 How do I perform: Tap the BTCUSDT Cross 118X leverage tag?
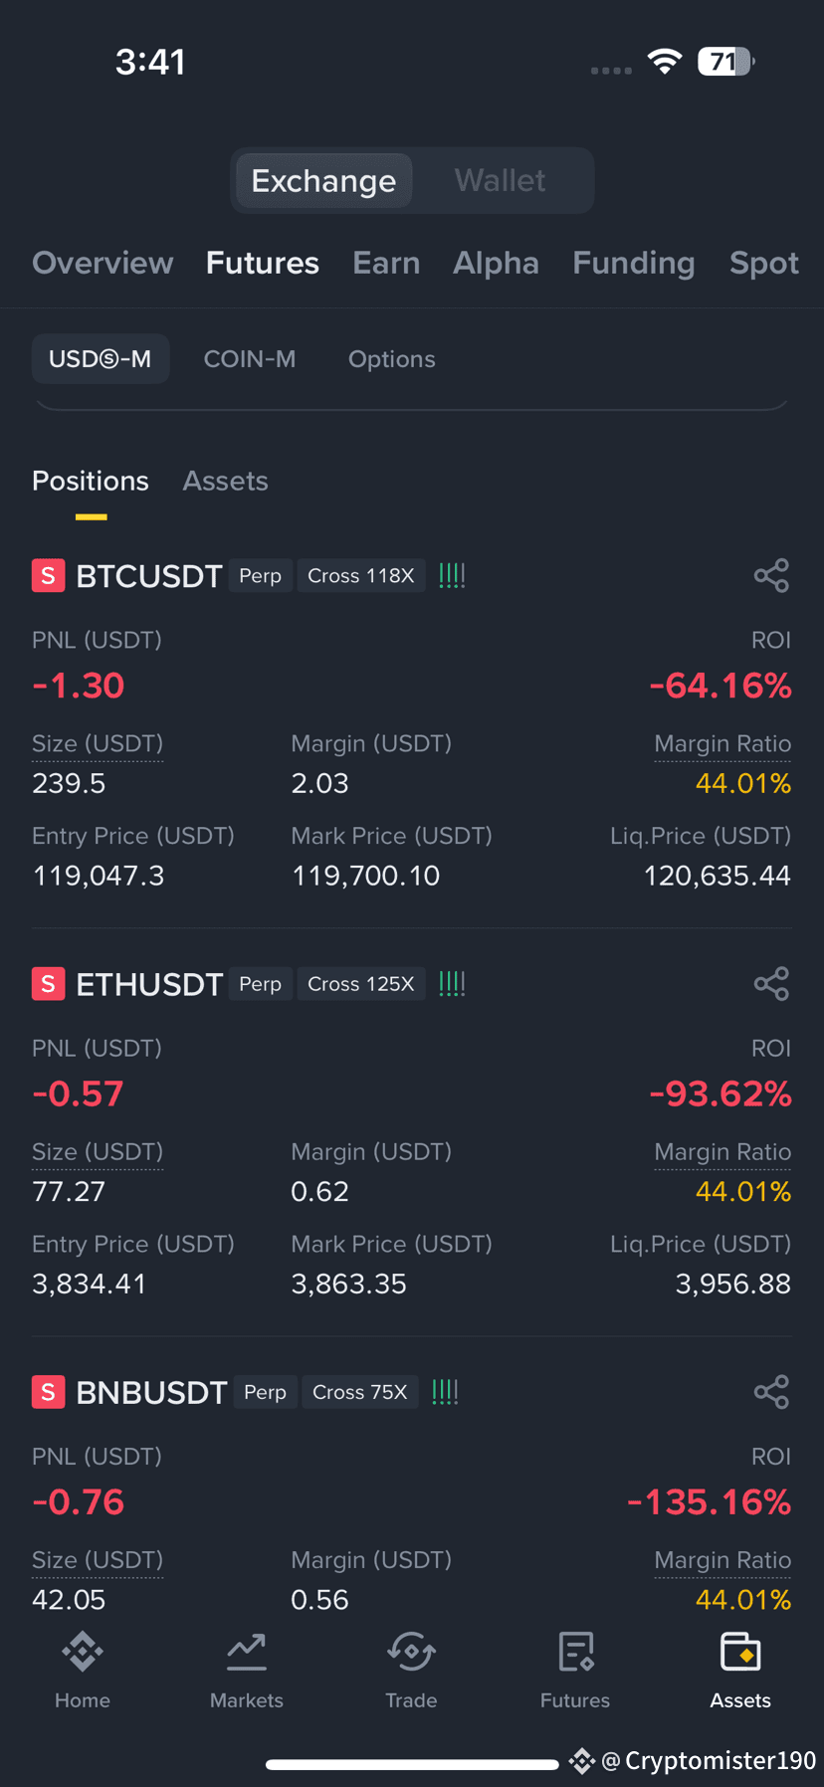(360, 575)
